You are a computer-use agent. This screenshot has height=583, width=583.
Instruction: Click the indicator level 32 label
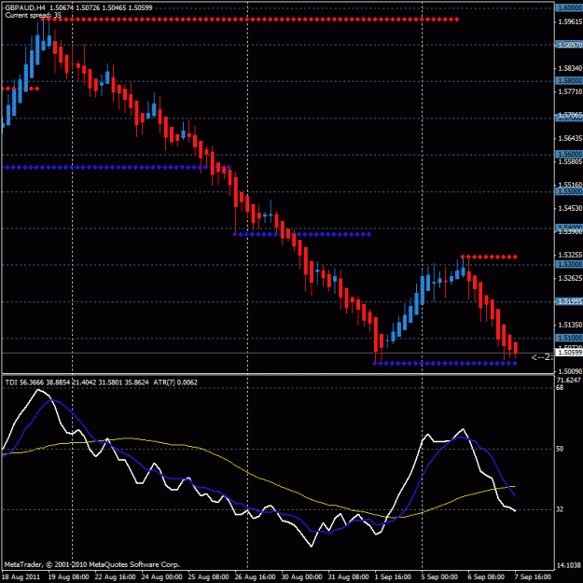560,509
